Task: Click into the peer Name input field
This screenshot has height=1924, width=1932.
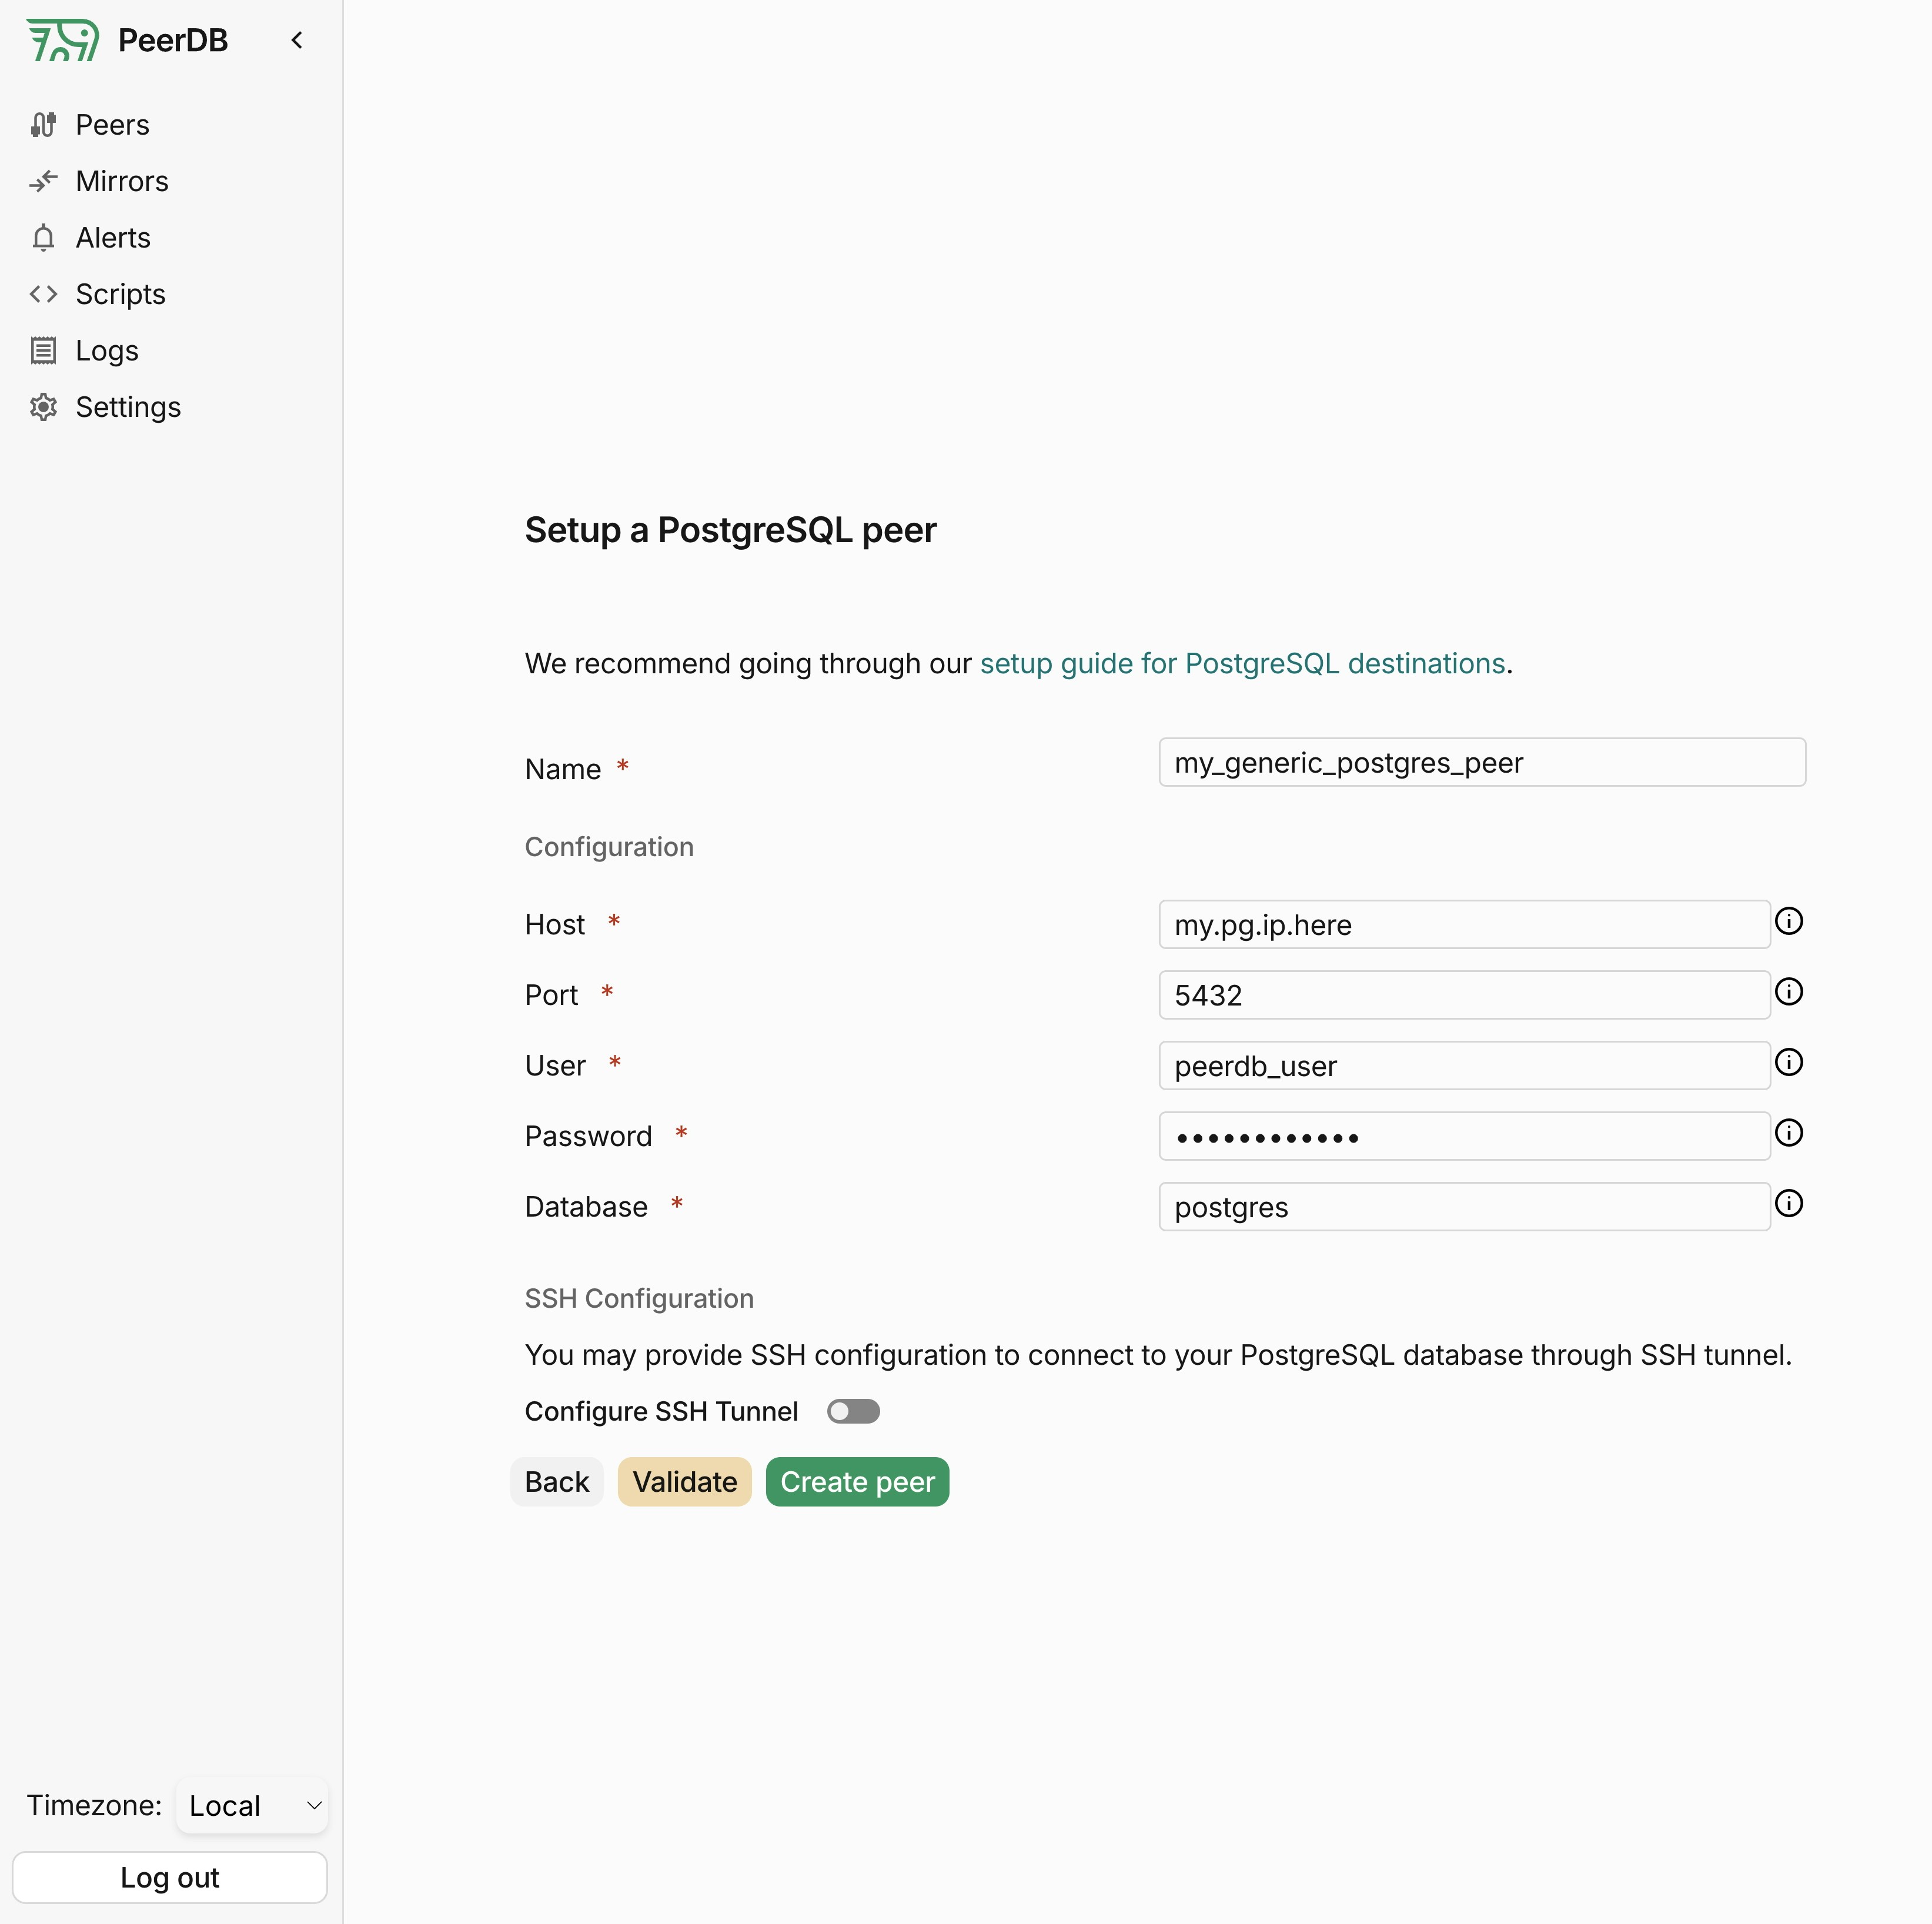Action: tap(1481, 763)
